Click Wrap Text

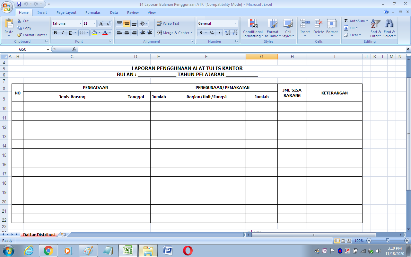(x=168, y=23)
